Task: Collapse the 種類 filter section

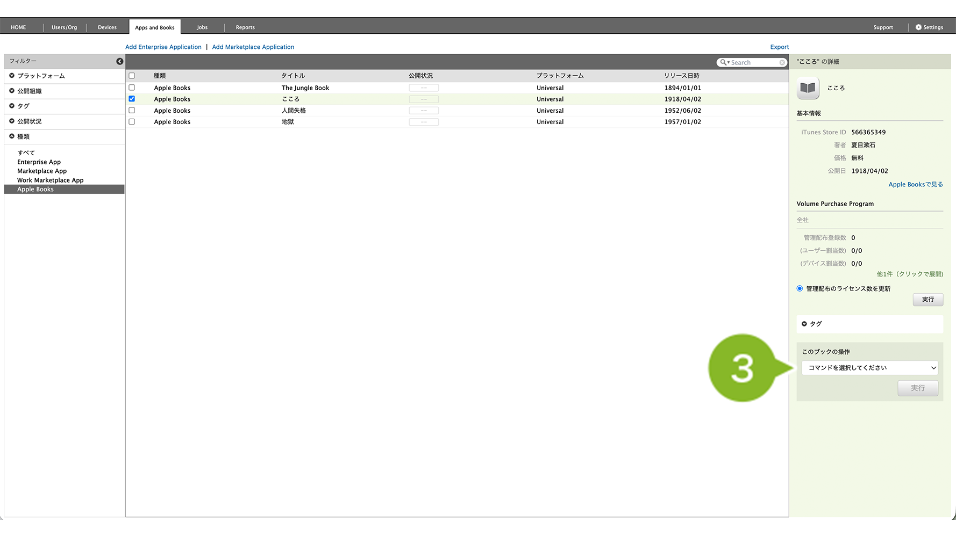Action: (12, 136)
